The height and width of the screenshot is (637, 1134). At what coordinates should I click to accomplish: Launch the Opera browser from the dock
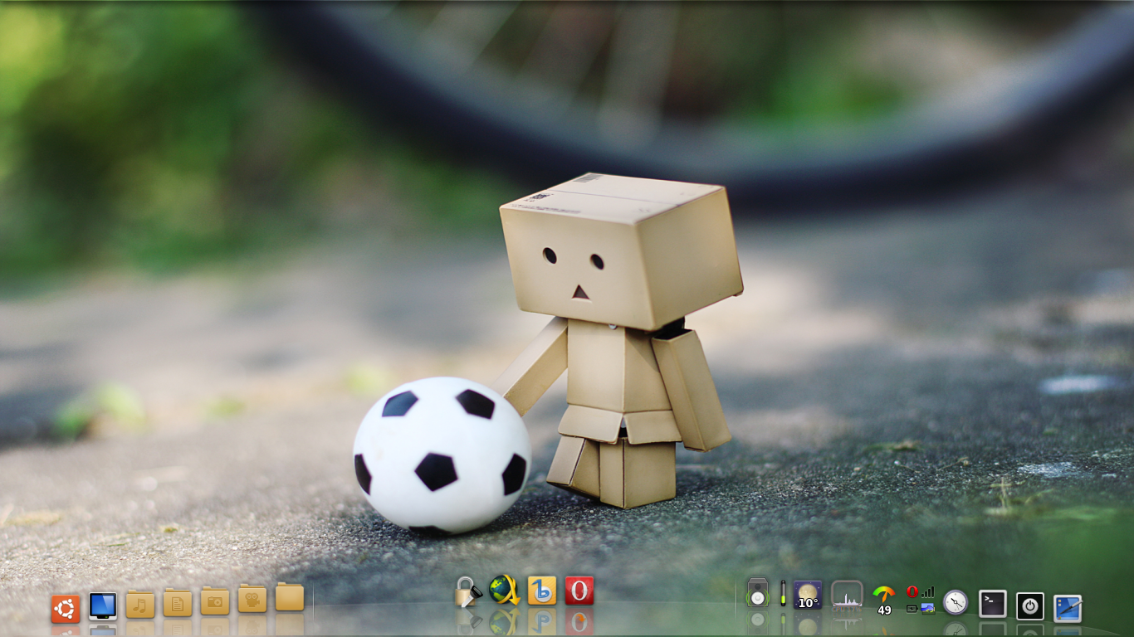point(579,591)
